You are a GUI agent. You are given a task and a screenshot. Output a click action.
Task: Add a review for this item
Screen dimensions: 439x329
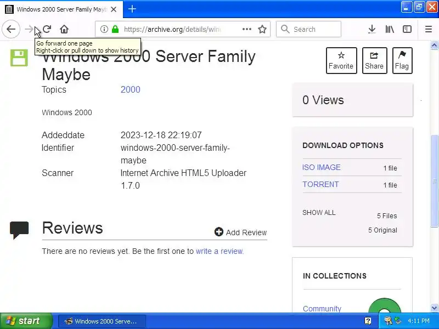[241, 232]
